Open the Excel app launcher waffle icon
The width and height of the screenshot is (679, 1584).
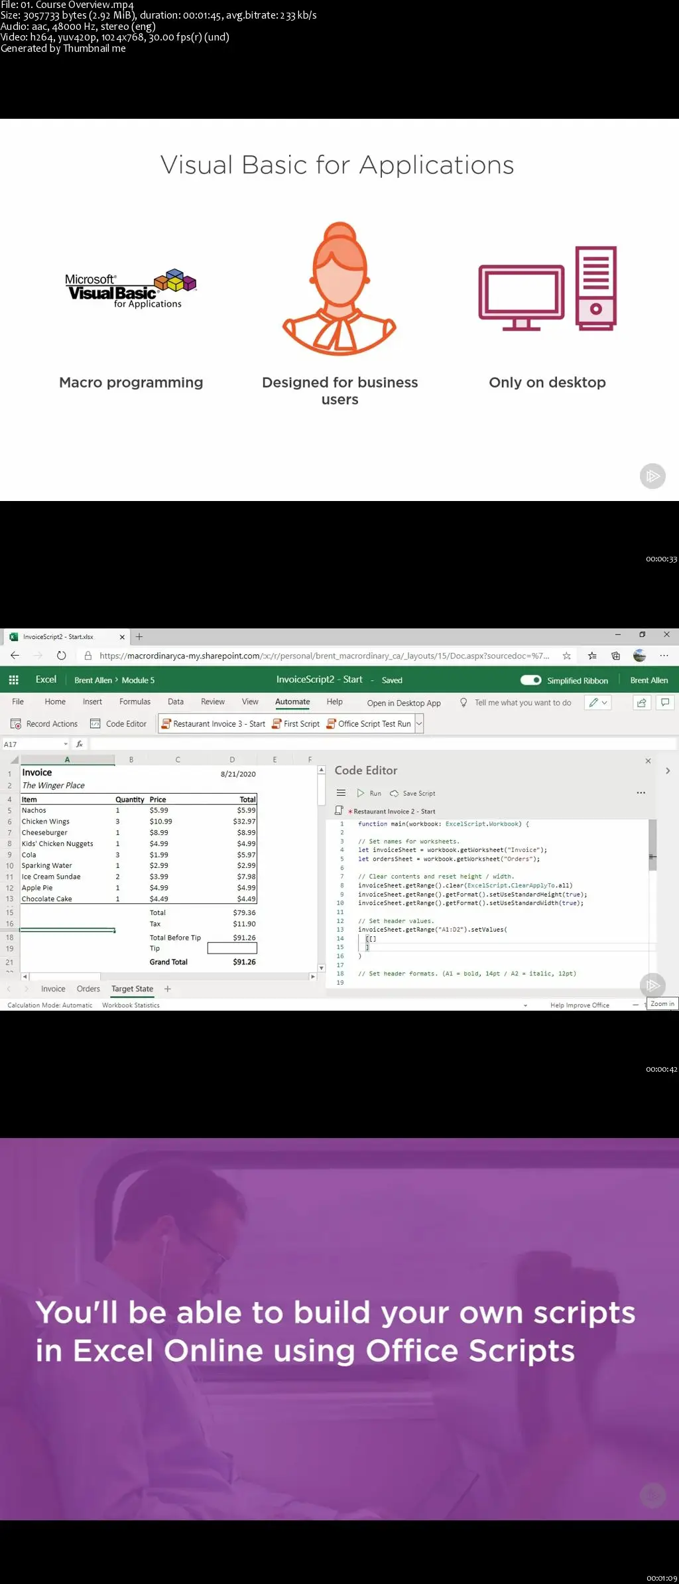coord(13,680)
